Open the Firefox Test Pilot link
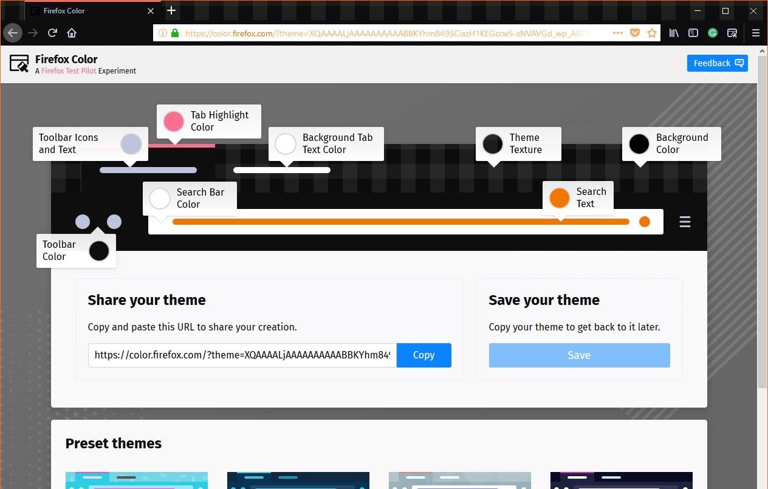 coord(69,71)
